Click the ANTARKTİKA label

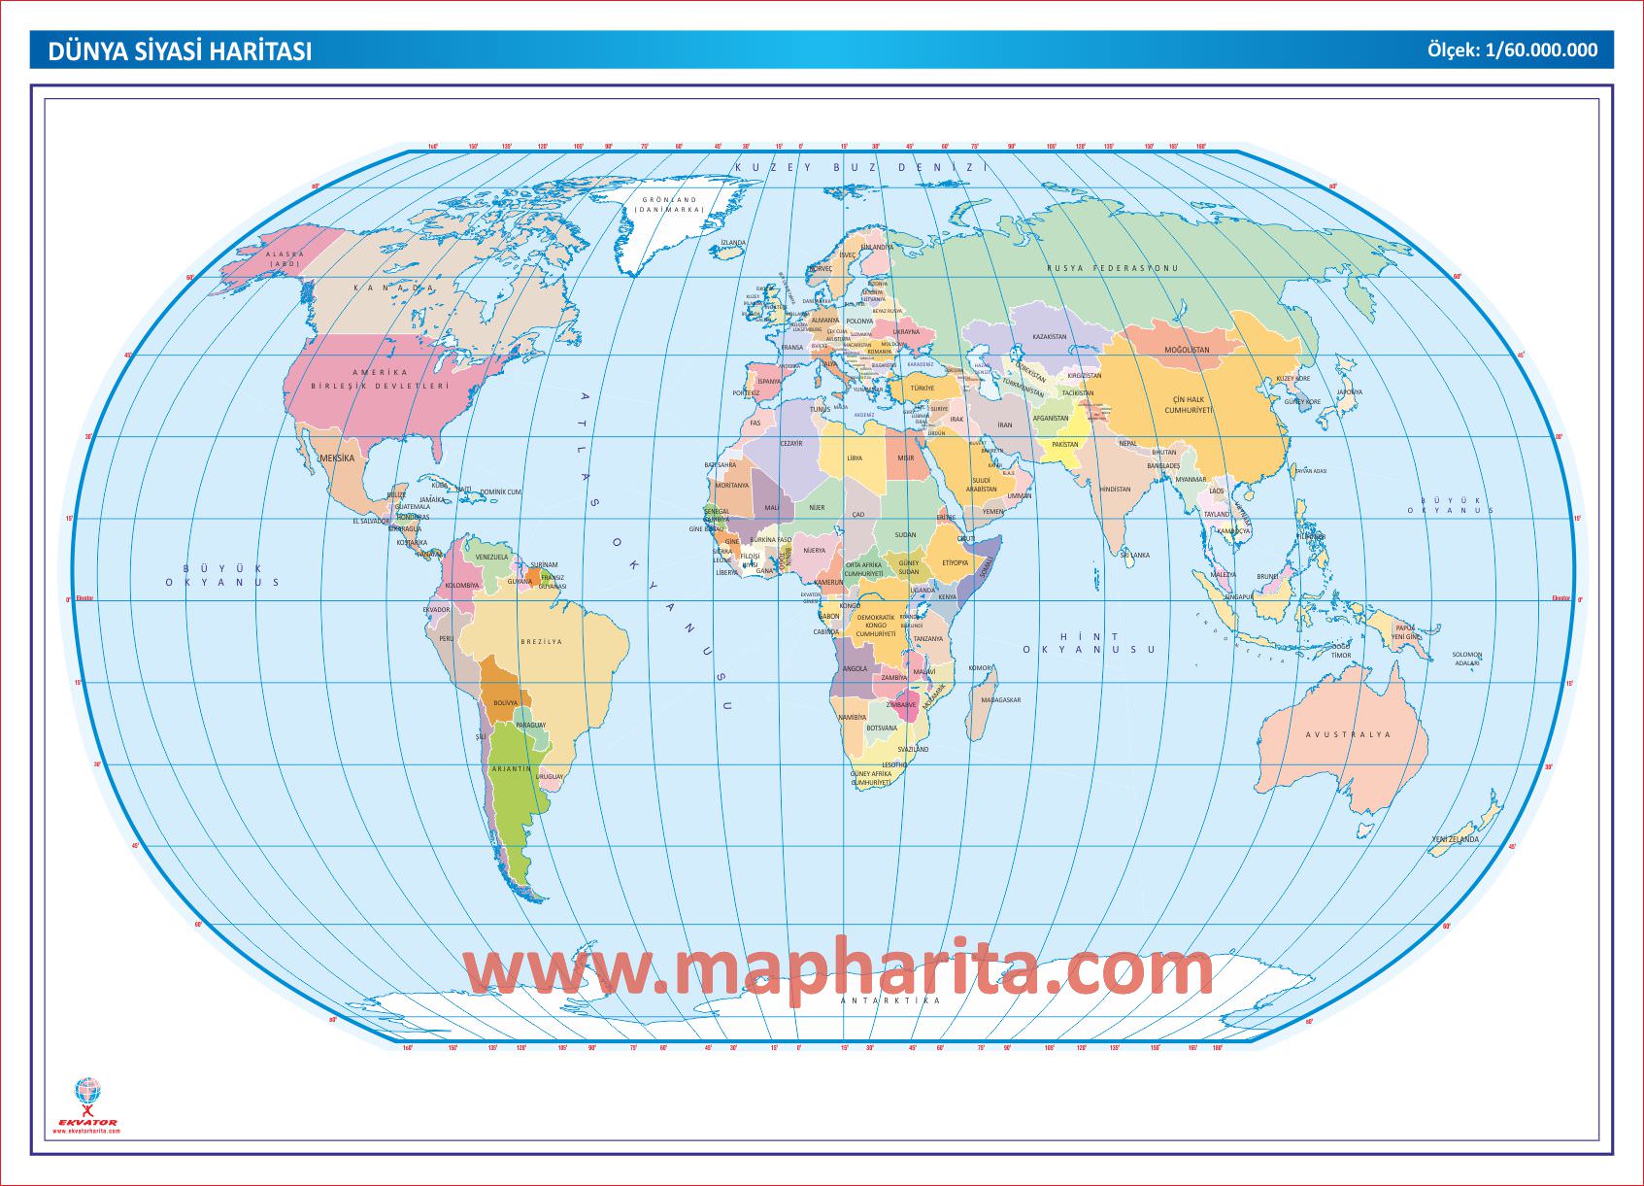click(890, 1000)
